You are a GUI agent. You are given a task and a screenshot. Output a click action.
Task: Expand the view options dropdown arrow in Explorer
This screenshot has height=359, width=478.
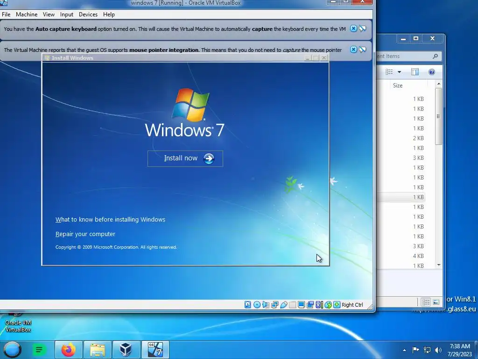point(399,72)
